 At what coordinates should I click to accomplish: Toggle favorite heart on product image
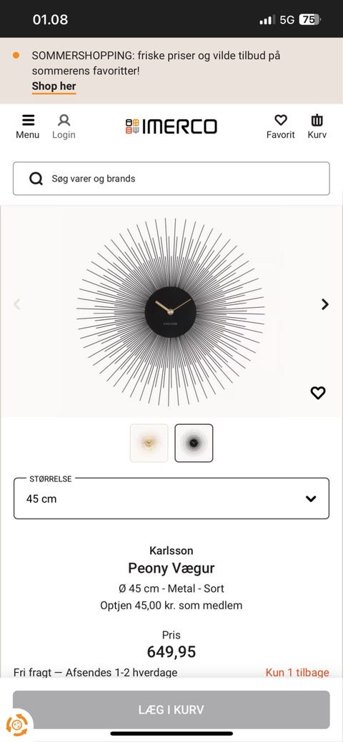point(318,393)
